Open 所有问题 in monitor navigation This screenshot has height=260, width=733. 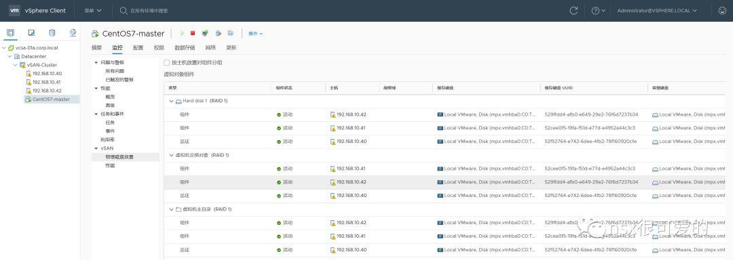(x=115, y=71)
